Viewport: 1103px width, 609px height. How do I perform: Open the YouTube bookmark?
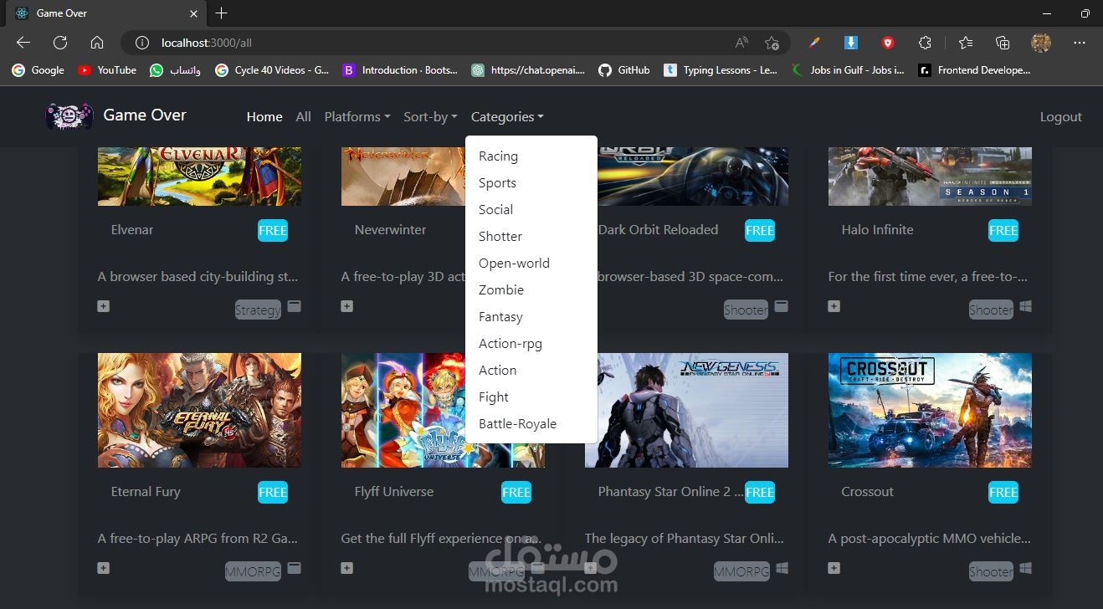pyautogui.click(x=107, y=70)
